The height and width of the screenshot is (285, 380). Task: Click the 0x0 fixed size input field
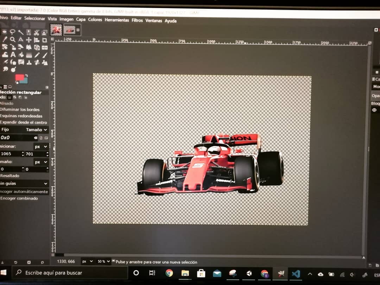click(19, 138)
